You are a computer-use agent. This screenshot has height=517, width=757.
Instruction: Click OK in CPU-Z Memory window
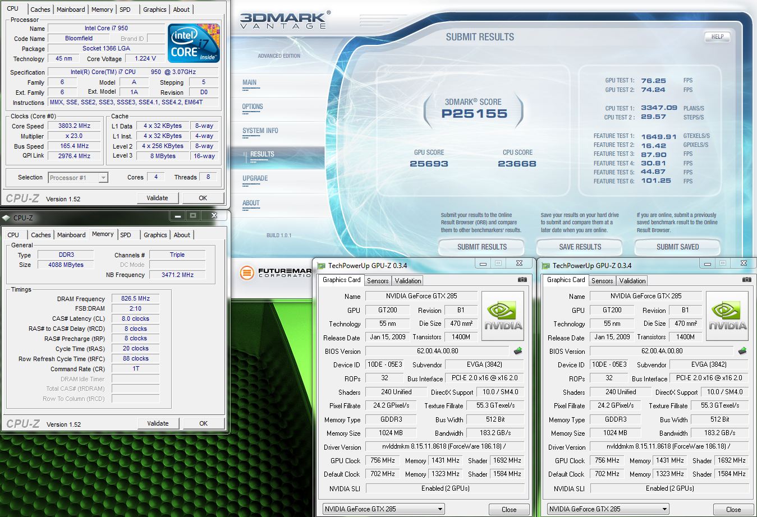tap(203, 423)
